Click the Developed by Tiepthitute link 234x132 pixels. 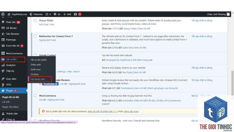coord(118,60)
